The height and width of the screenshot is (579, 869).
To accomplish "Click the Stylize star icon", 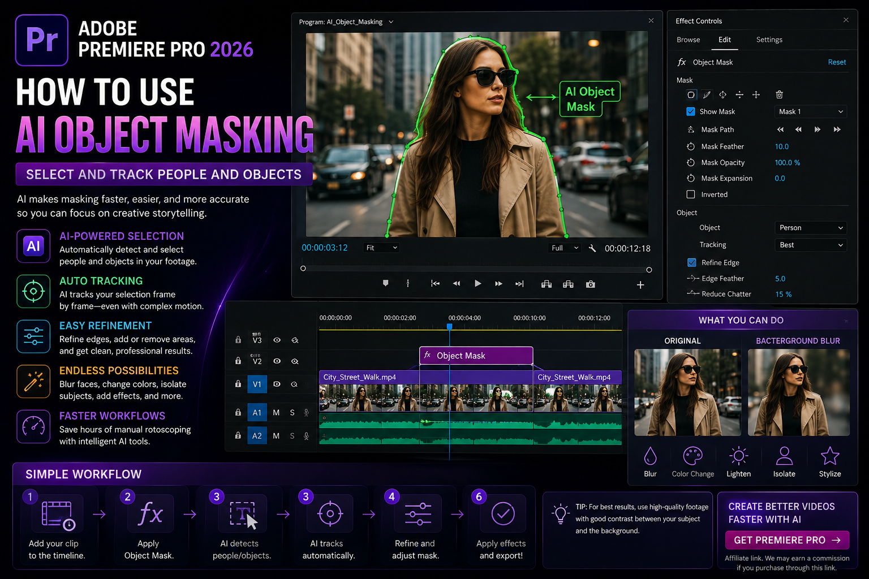I will [830, 456].
